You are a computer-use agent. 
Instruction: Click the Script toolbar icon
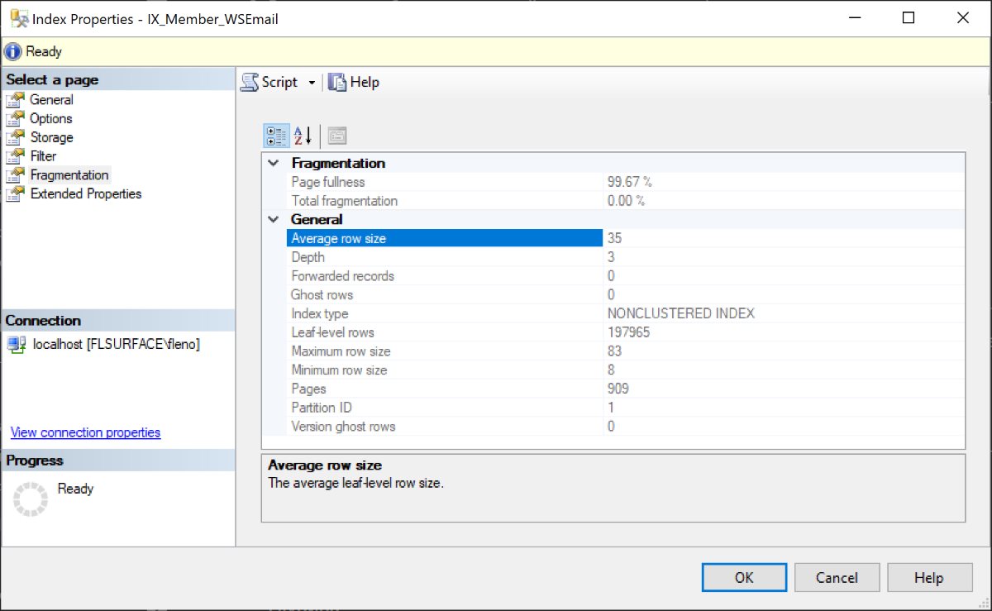(x=250, y=82)
